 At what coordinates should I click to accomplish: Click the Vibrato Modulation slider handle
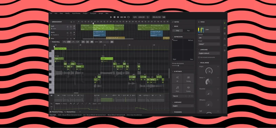178,66
